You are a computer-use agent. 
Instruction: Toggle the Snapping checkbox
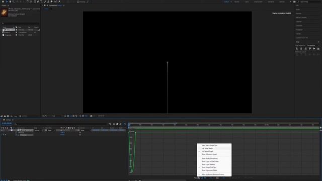(78, 2)
